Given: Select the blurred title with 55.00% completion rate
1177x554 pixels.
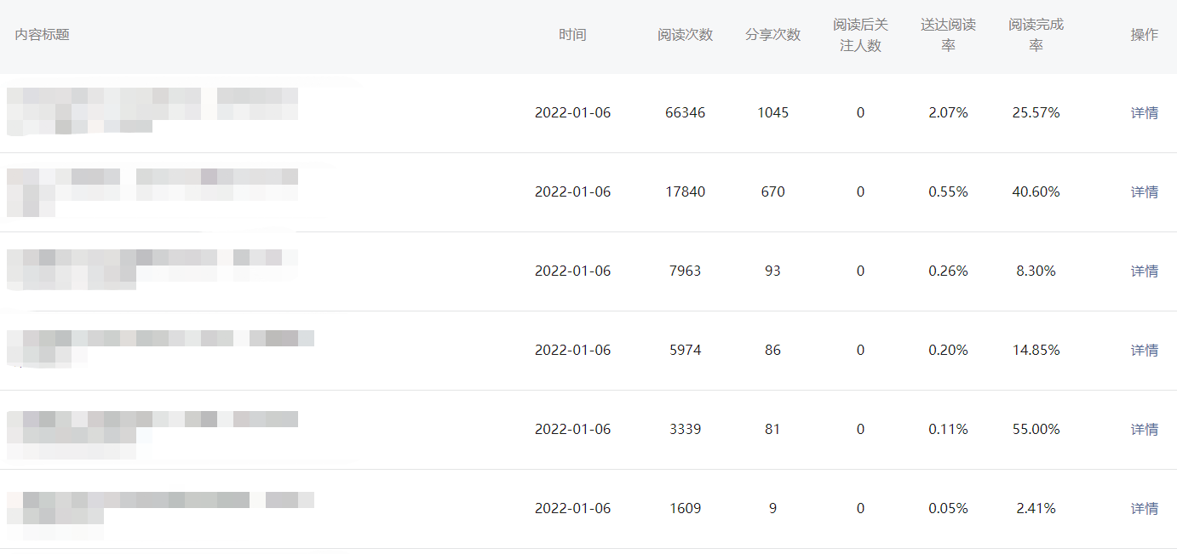Looking at the screenshot, I should click(153, 427).
